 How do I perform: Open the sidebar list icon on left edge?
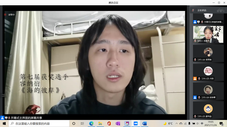coord(3,95)
